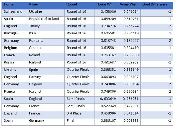Viewport: 175px width, 126px height.
Task: Select the Switzerland cell
Action: pyautogui.click(x=14, y=11)
